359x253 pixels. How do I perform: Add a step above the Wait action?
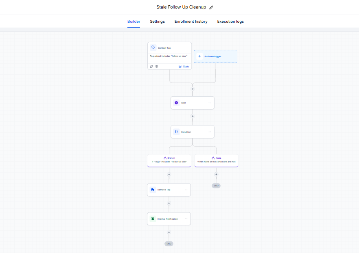click(x=193, y=89)
